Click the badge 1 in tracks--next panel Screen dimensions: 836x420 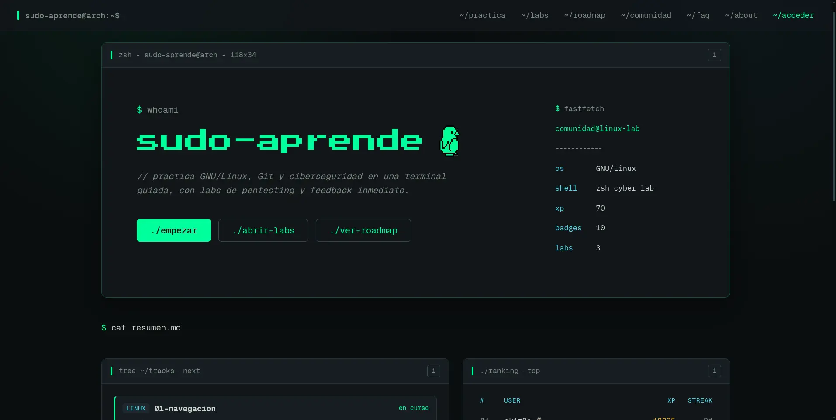pyautogui.click(x=434, y=371)
